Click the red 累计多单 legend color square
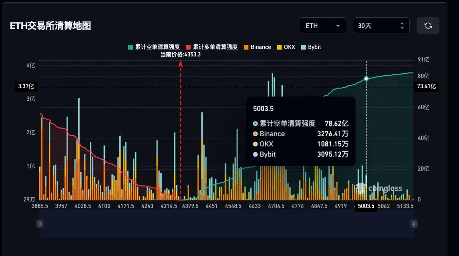Viewport: 459px width, 256px height. (x=188, y=47)
